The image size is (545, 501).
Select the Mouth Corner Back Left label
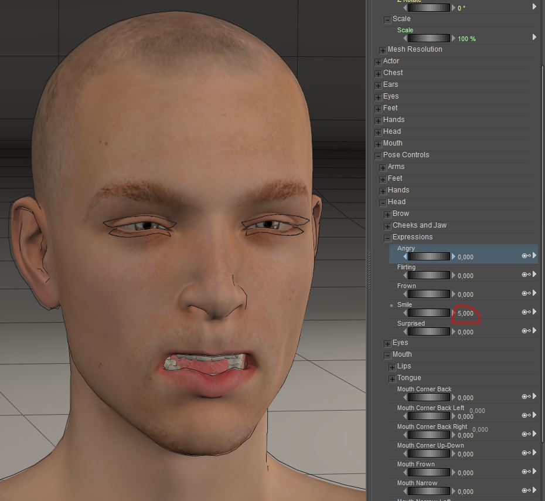(430, 408)
